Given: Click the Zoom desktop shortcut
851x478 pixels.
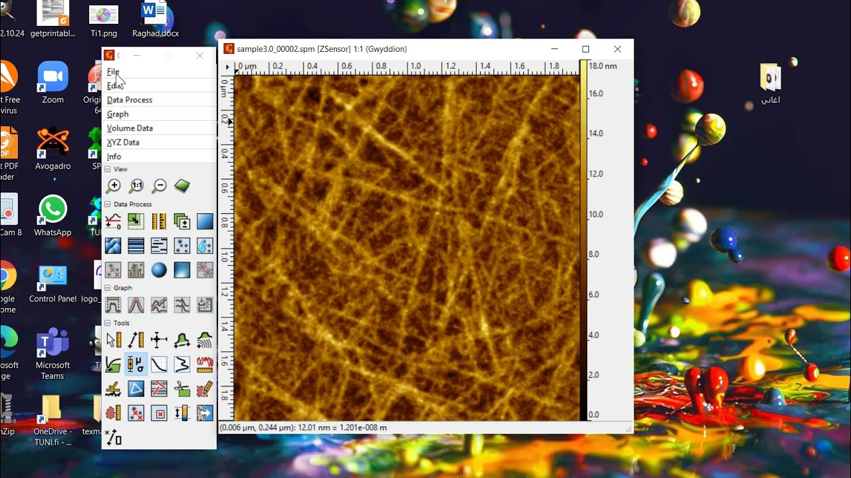Looking at the screenshot, I should pyautogui.click(x=53, y=83).
